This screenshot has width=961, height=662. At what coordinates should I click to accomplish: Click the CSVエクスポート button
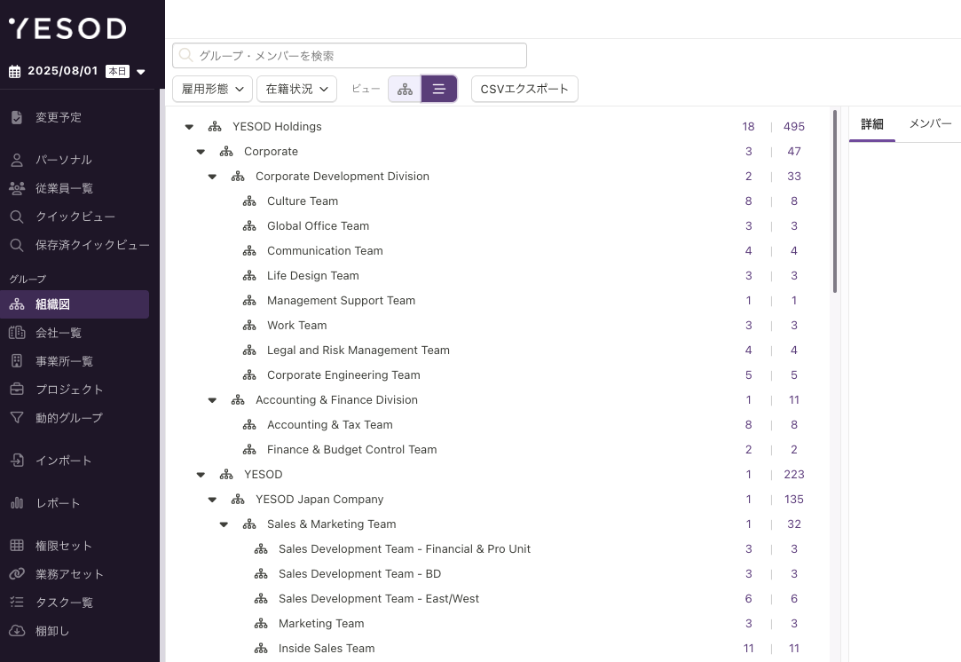pos(524,90)
